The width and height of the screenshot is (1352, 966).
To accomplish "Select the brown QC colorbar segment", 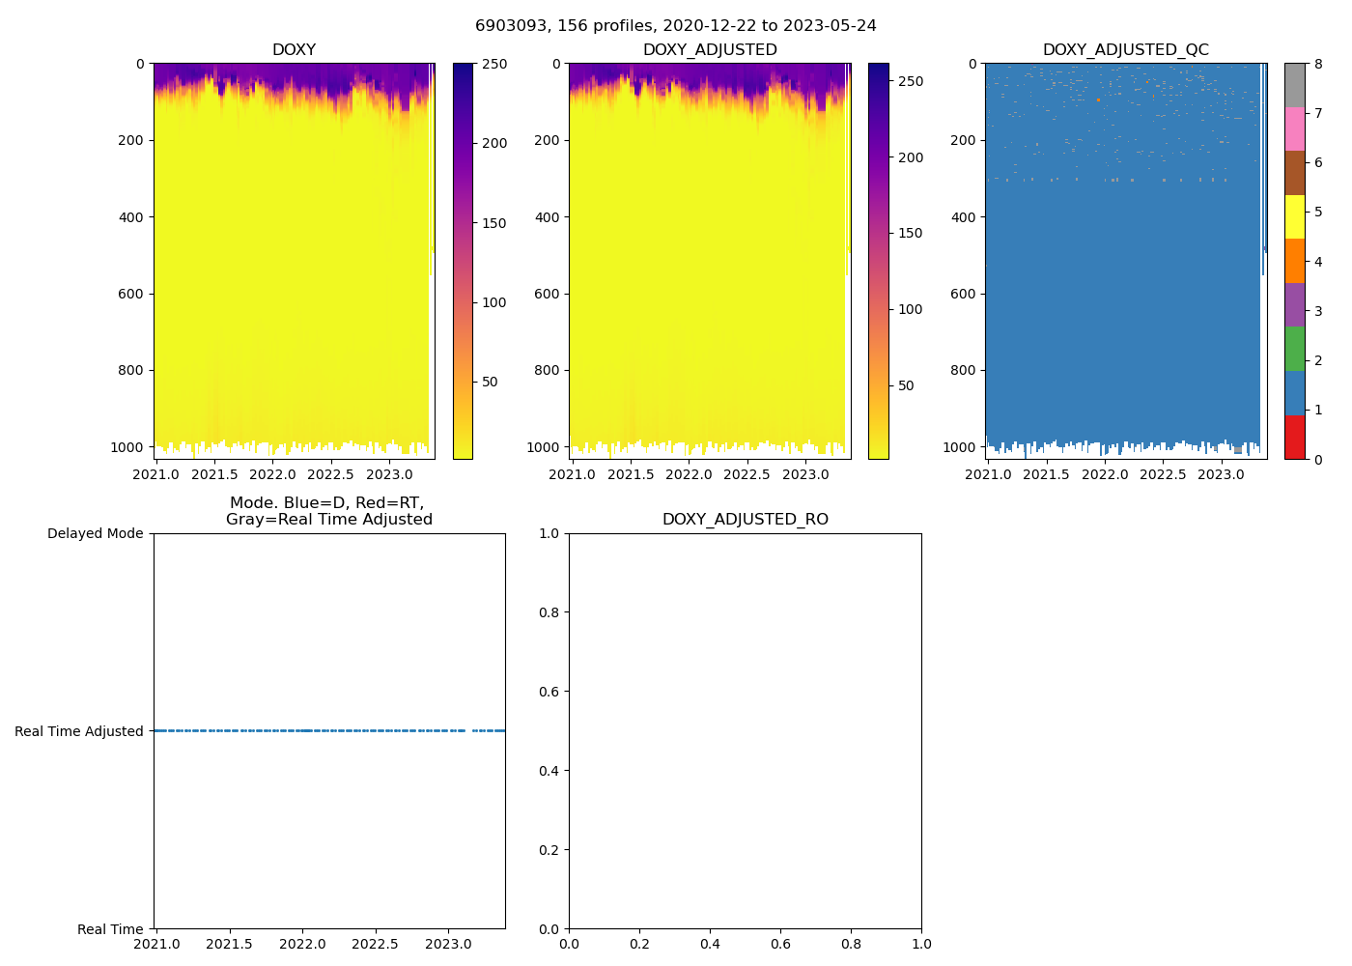I will coord(1294,173).
